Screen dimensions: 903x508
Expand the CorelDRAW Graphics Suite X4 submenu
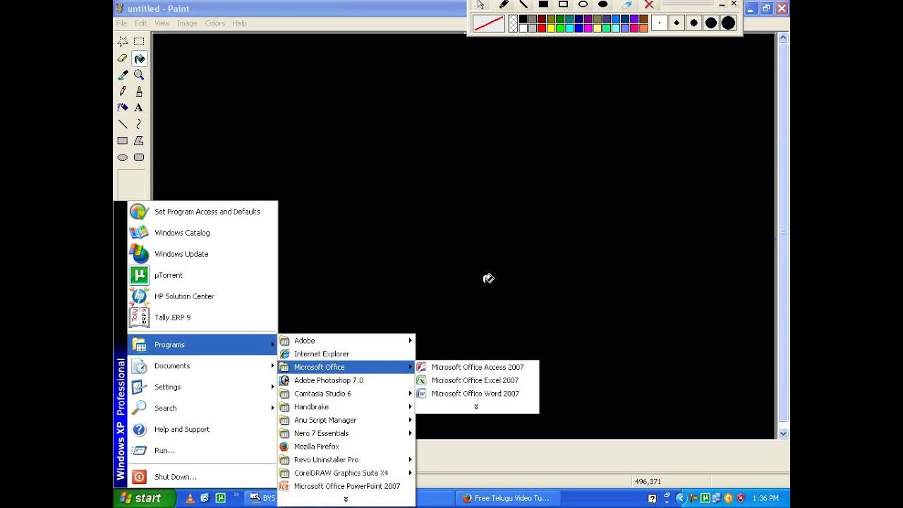pos(346,473)
